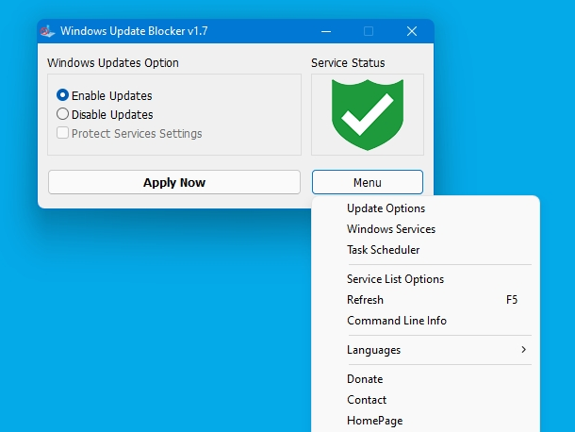575x432 pixels.
Task: Open Update Options from the menu
Action: coord(386,208)
